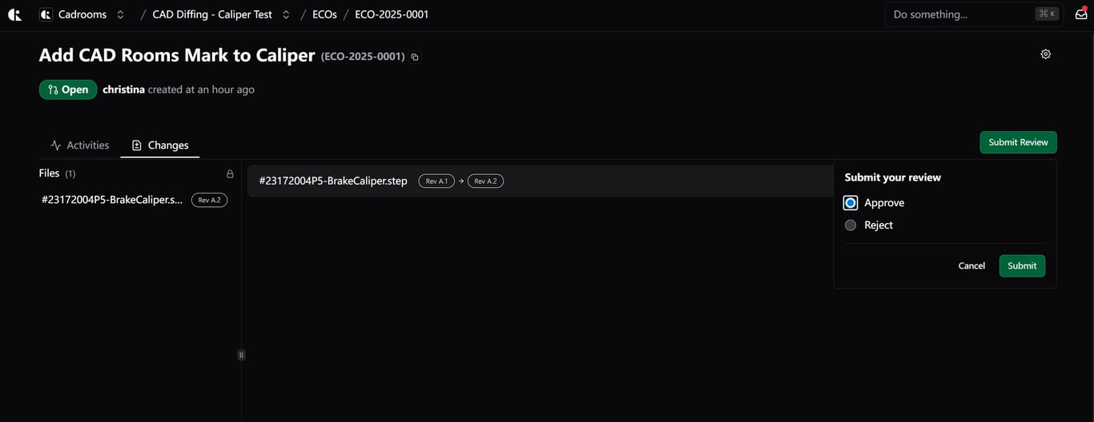Image resolution: width=1094 pixels, height=422 pixels.
Task: Submit the review with green Submit button
Action: (x=1022, y=266)
